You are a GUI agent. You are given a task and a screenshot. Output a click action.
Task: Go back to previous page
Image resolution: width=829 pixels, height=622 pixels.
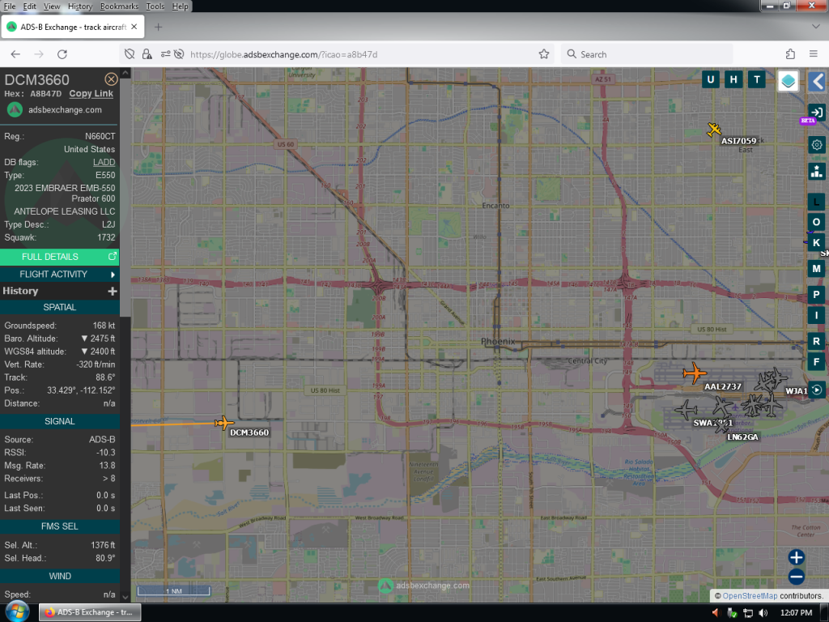pos(15,54)
